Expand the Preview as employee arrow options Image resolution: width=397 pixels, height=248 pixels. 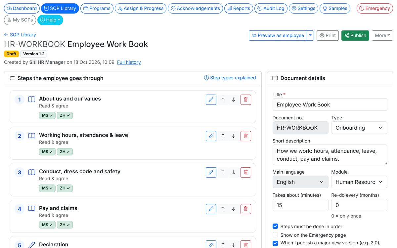click(x=310, y=35)
